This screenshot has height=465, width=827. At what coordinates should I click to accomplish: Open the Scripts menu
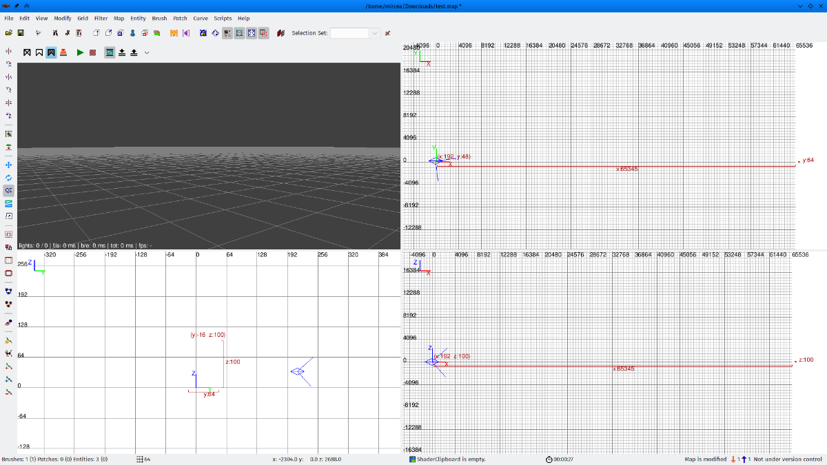click(223, 18)
